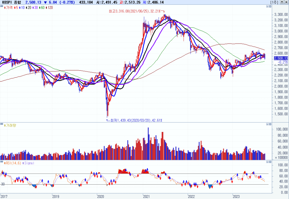Click the high price 고:2,513.26
The width and height of the screenshot is (289, 199).
click(130, 2)
